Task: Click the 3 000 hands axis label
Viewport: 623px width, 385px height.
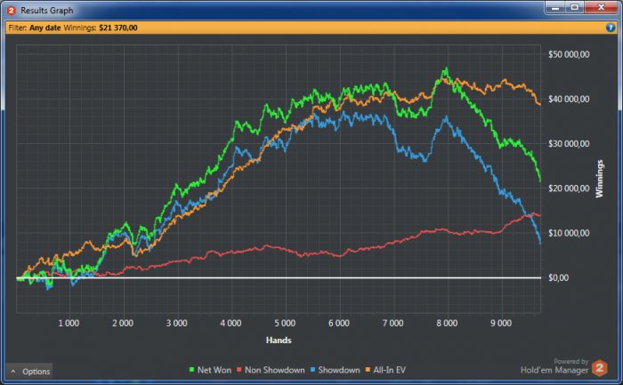Action: click(x=177, y=323)
